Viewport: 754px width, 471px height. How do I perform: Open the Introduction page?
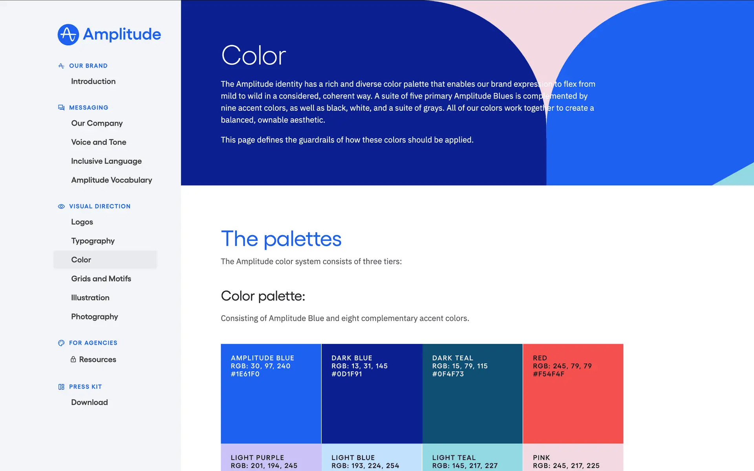coord(93,81)
